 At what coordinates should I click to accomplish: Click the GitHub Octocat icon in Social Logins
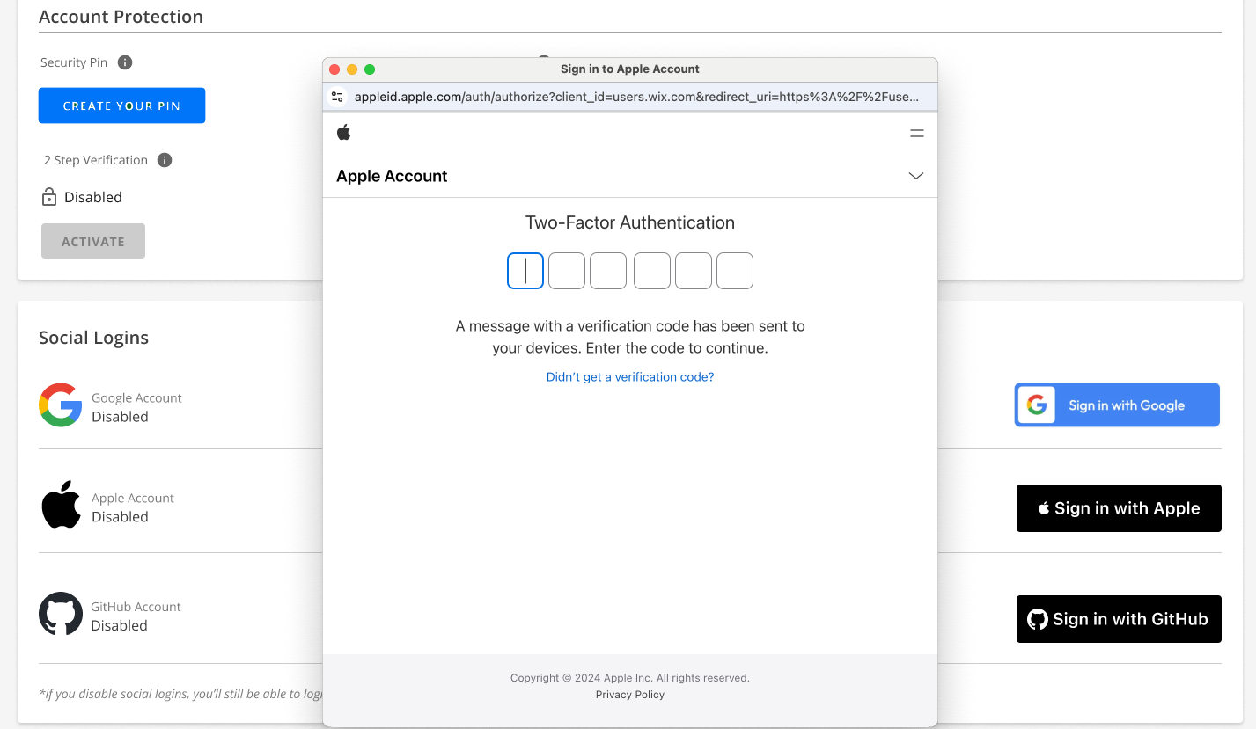point(60,613)
